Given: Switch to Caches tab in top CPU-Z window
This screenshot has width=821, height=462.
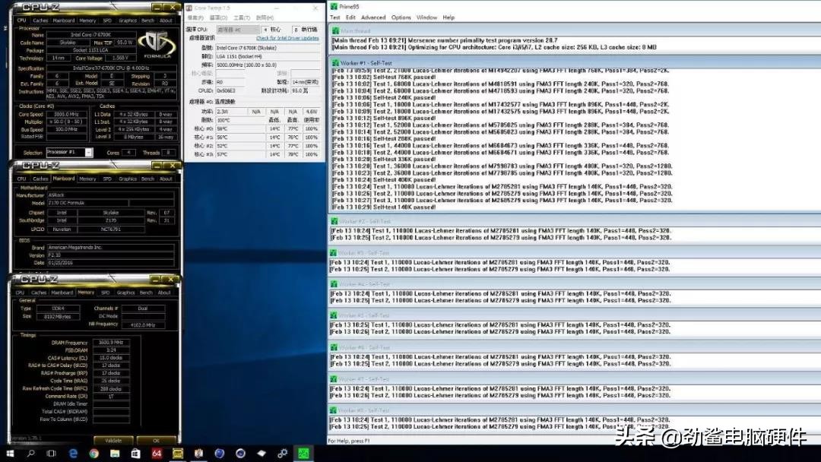Looking at the screenshot, I should 40,21.
